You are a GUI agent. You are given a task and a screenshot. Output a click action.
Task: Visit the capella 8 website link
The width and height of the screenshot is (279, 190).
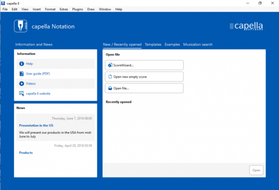coord(38,93)
